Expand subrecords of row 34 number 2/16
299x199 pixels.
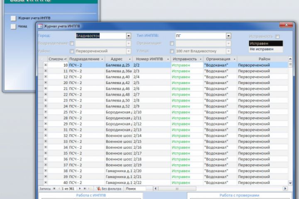click(x=46, y=147)
